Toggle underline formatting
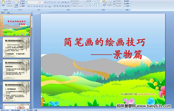The width and height of the screenshot is (174, 111). [x=34, y=6]
